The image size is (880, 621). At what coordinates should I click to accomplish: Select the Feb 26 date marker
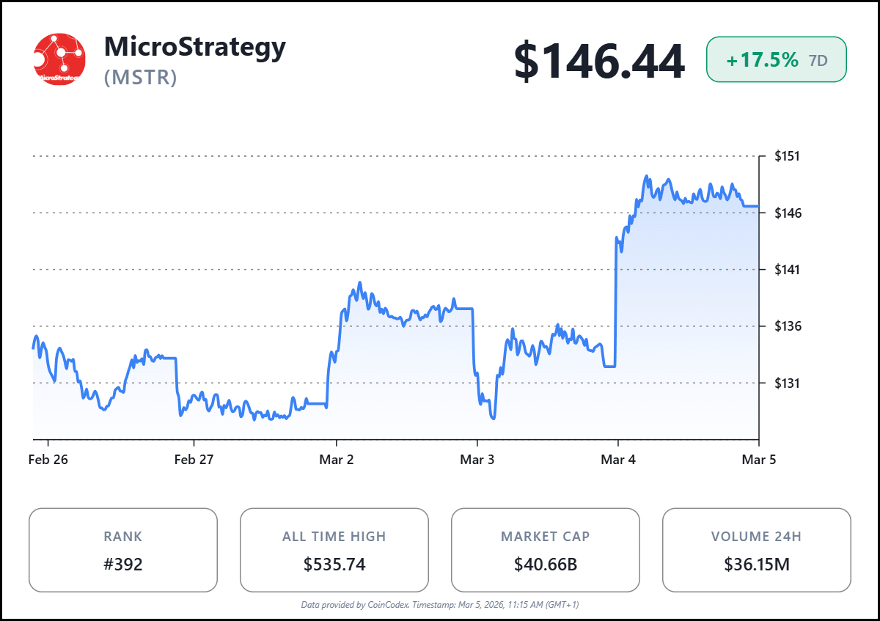pos(48,460)
